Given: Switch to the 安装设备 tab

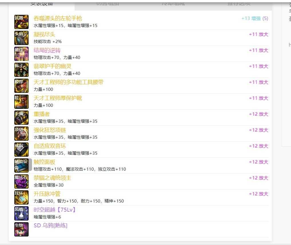Looking at the screenshot, I should click(42, 4).
